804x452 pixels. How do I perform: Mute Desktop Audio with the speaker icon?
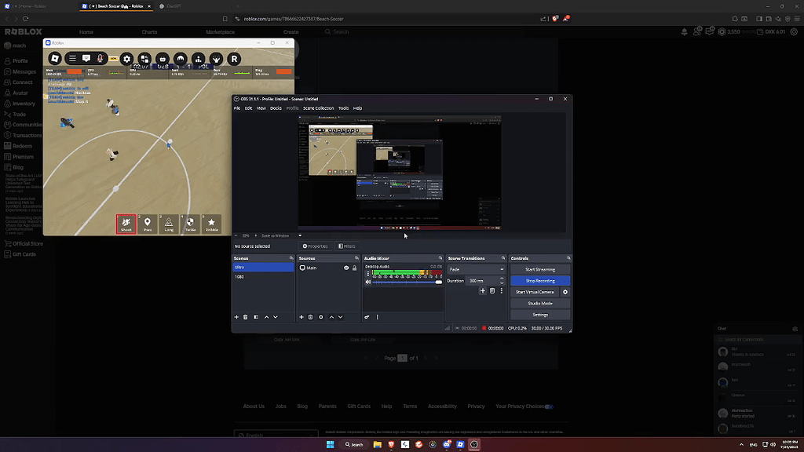368,282
